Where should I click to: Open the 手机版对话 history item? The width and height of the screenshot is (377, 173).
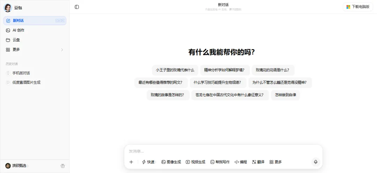(x=35, y=73)
